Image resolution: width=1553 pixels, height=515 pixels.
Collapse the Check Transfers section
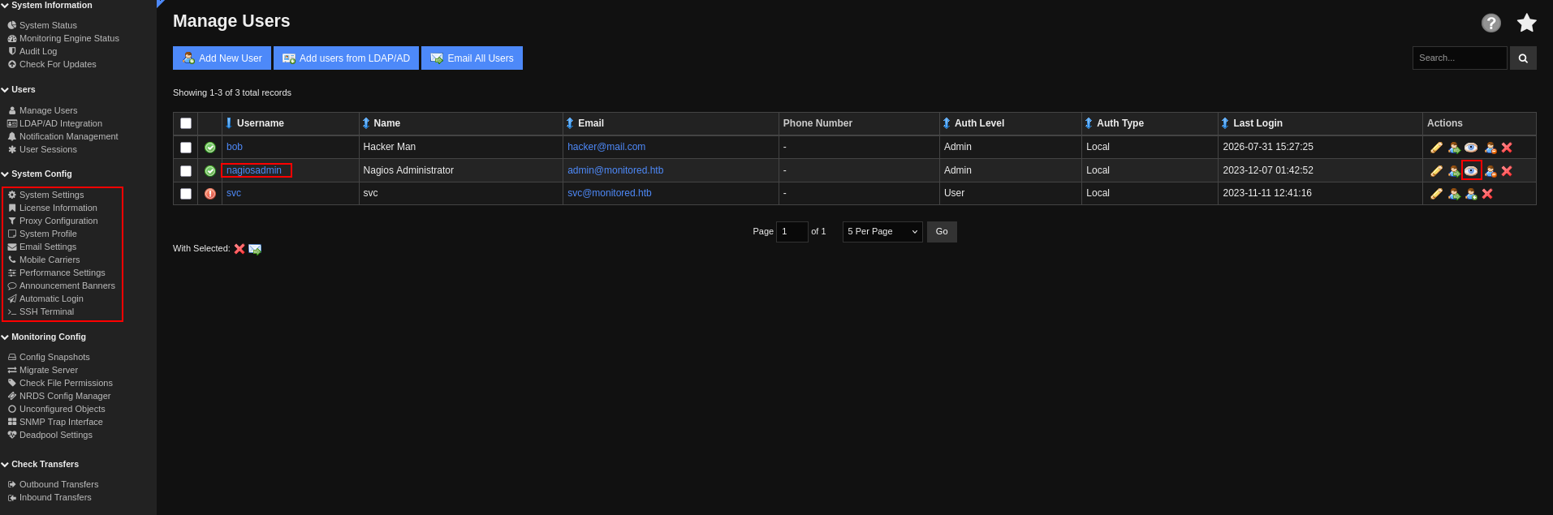point(40,464)
